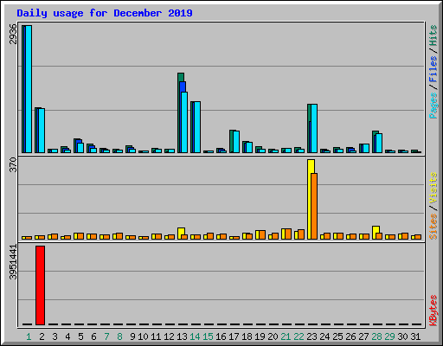The height and width of the screenshot is (346, 443).
Task: Click the hits bar for day 17
Action: 231,141
